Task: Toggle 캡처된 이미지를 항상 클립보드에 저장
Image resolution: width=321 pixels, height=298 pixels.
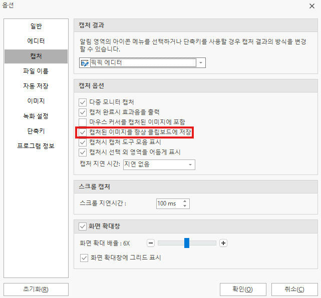Action: pos(83,132)
